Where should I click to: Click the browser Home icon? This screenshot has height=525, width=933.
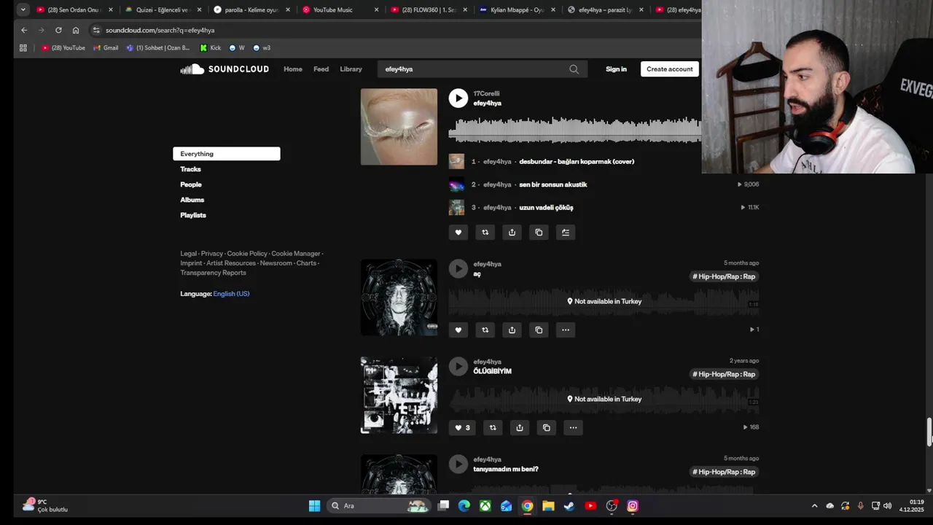coord(76,31)
